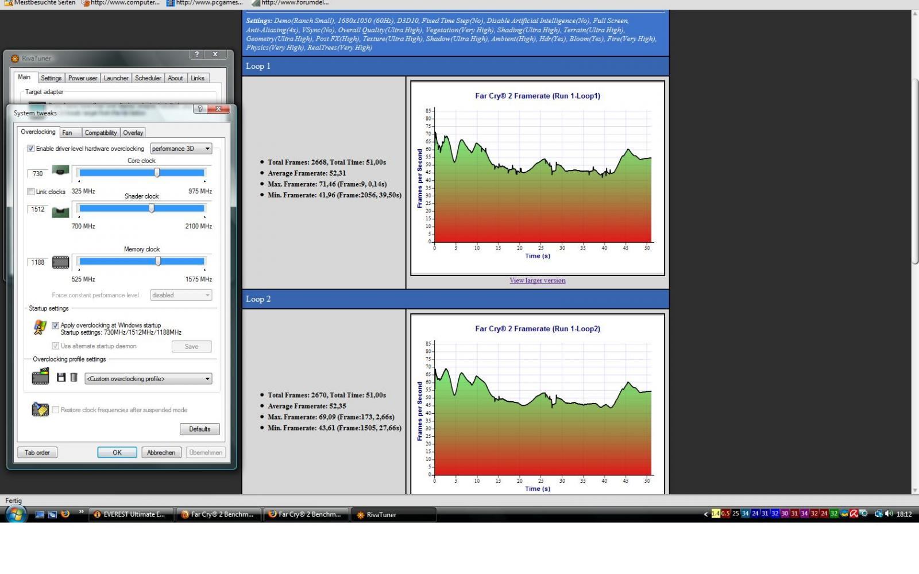Show hidden system tray icons arrow
Viewport: 919px width, 574px height.
(x=705, y=514)
